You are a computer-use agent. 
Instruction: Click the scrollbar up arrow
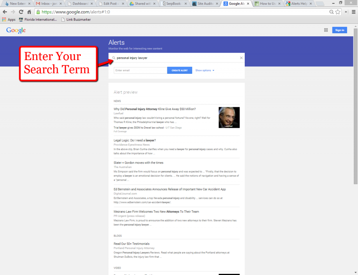(x=356, y=26)
